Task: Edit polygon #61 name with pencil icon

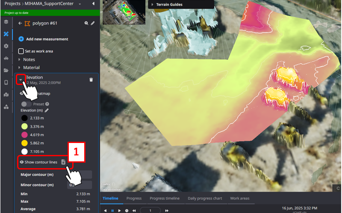Action: [x=93, y=23]
